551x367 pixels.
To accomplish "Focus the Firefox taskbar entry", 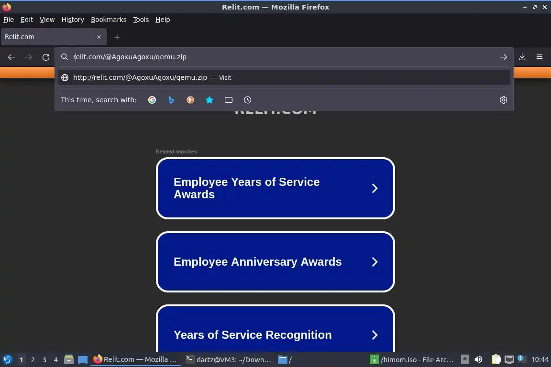I will pos(136,360).
